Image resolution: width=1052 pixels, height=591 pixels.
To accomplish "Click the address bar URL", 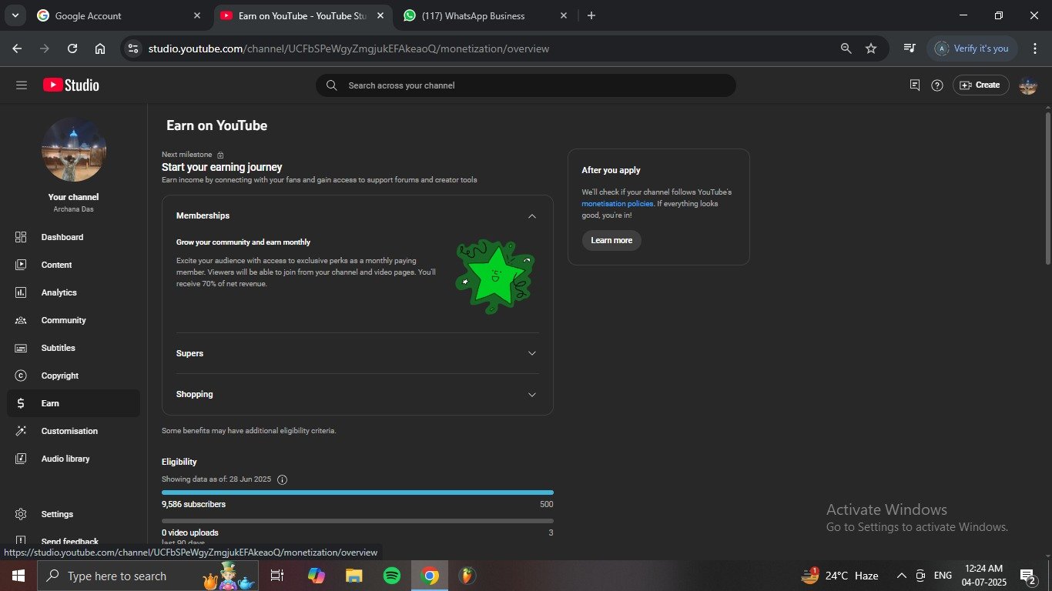I will (x=349, y=48).
